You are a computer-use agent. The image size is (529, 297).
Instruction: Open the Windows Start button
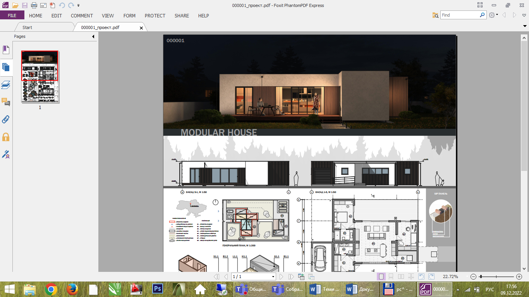9,289
